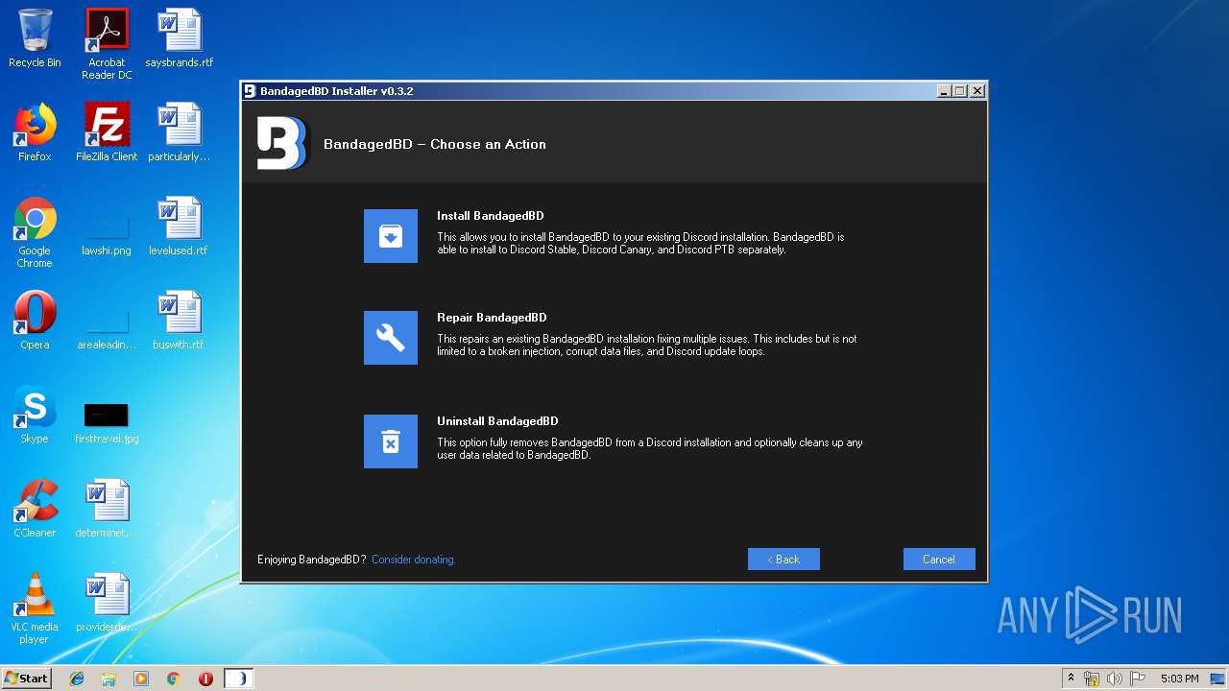Launch VLC media player shortcut
This screenshot has width=1229, height=691.
35,608
